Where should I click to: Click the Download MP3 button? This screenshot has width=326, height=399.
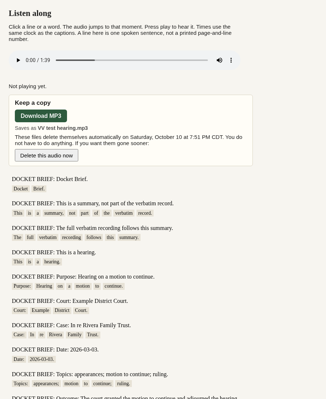[41, 116]
